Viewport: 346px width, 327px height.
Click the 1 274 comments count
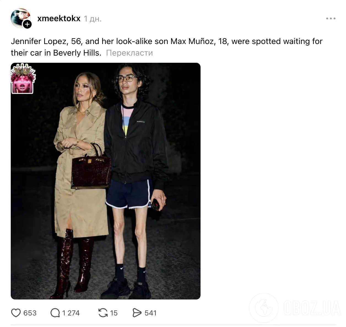click(71, 313)
